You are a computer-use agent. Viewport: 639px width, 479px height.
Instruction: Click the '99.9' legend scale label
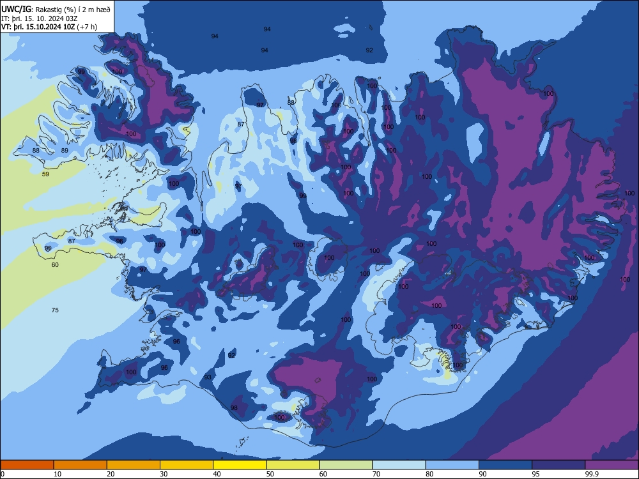(592, 474)
